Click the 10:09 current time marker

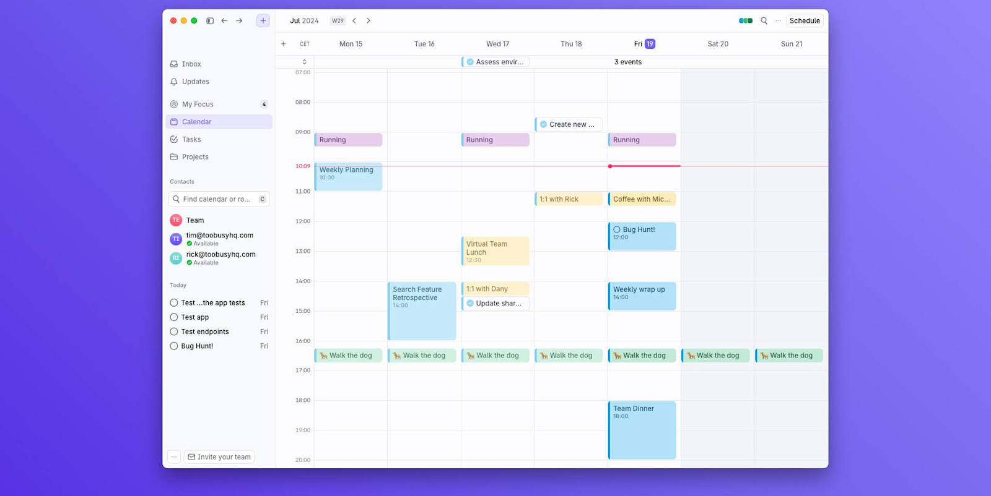(303, 166)
